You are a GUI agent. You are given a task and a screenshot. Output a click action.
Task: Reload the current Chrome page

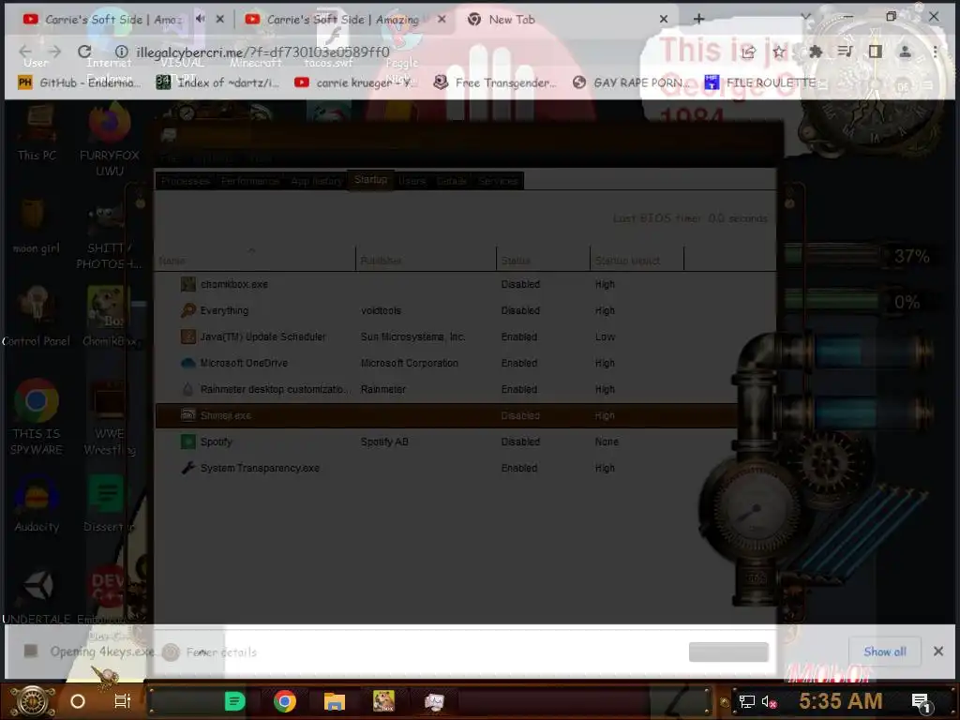(84, 52)
